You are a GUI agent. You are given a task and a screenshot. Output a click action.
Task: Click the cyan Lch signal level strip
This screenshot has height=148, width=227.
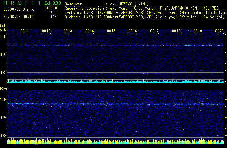115,81
